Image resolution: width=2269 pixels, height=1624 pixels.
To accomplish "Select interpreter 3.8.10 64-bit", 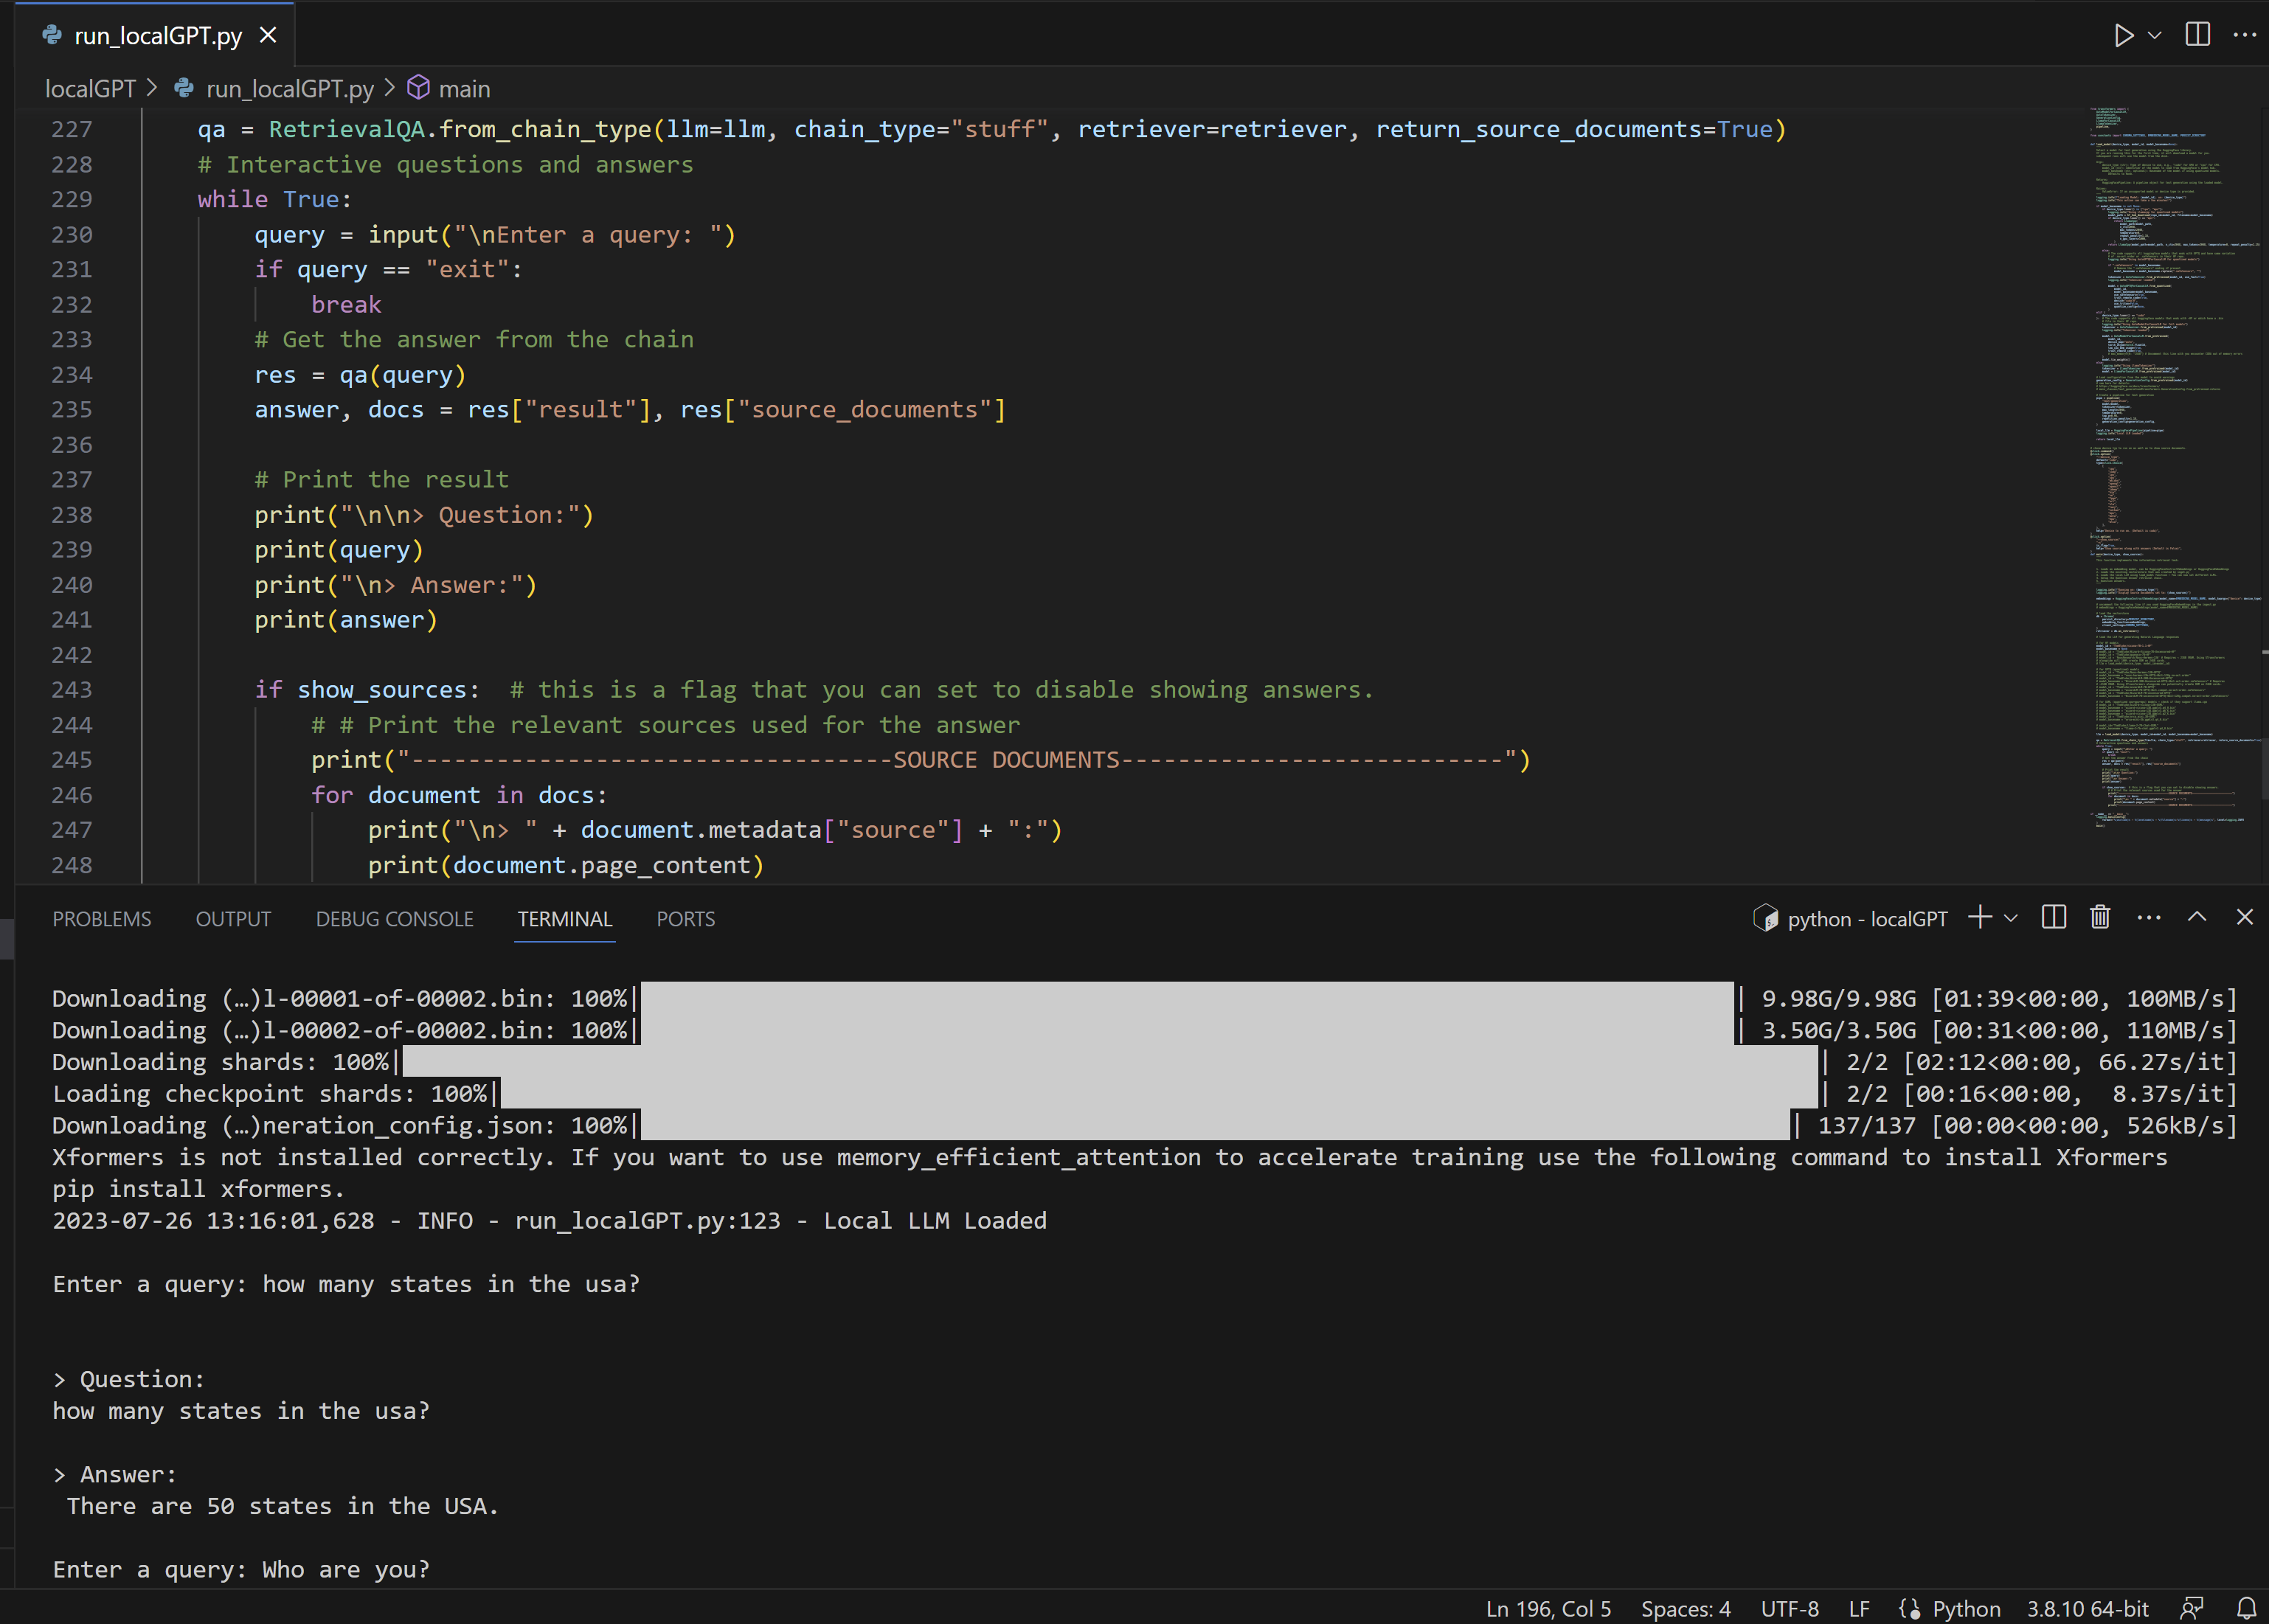I will (x=2087, y=1608).
